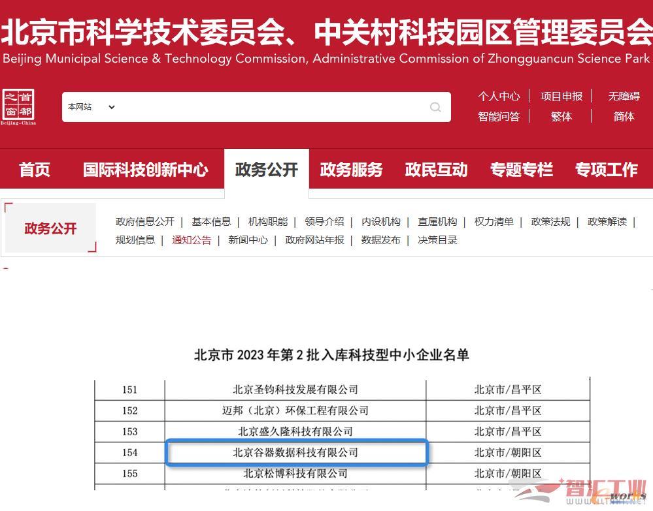
Task: Open 基本信息 submenu link
Action: coord(211,222)
